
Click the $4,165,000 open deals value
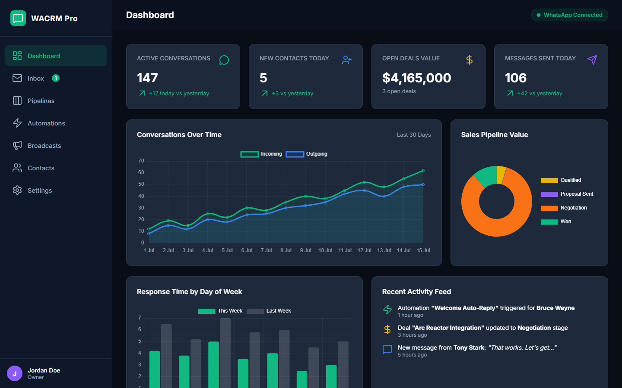(x=416, y=78)
